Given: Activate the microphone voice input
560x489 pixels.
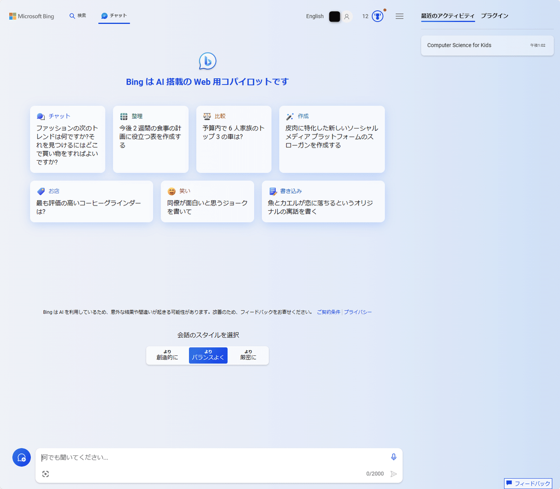Looking at the screenshot, I should [x=394, y=457].
